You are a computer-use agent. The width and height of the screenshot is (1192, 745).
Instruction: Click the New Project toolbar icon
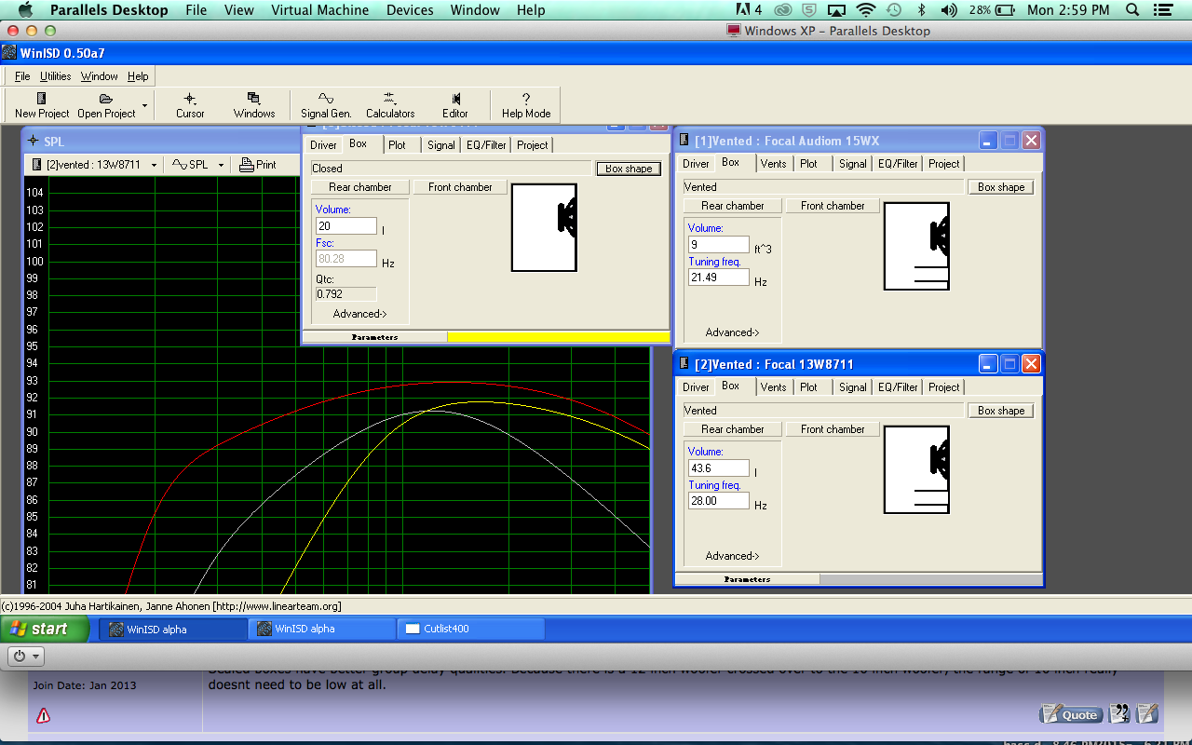click(42, 105)
